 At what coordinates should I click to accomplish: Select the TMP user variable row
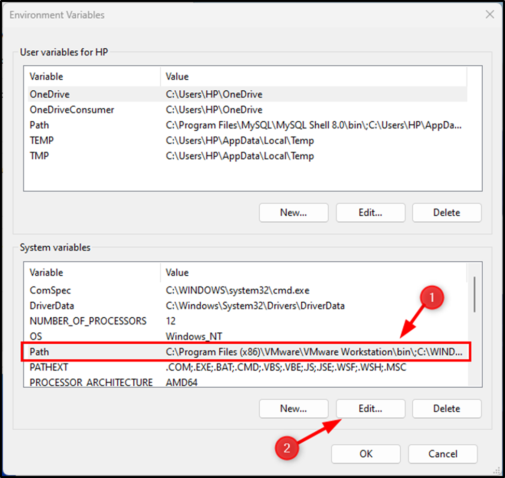click(247, 156)
